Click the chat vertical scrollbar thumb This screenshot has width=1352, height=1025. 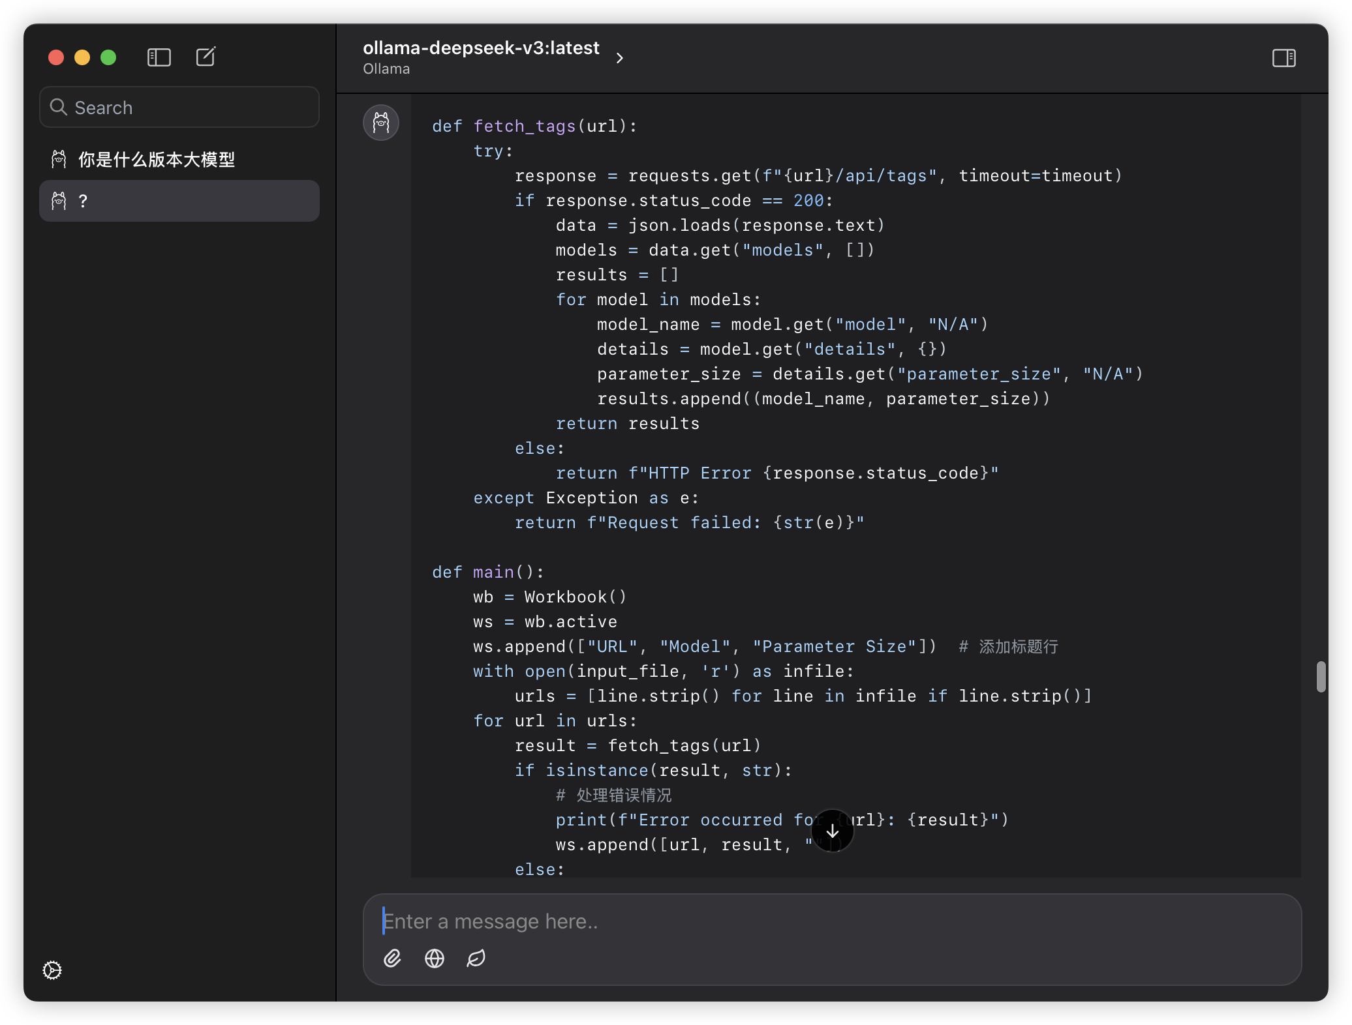[1321, 677]
